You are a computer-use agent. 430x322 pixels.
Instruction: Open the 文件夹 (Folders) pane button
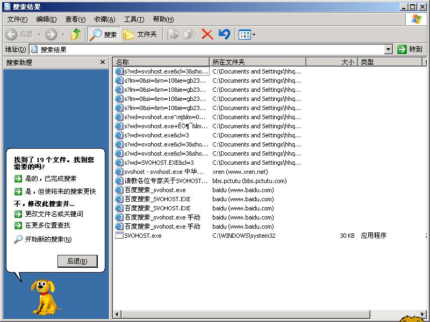coord(140,34)
